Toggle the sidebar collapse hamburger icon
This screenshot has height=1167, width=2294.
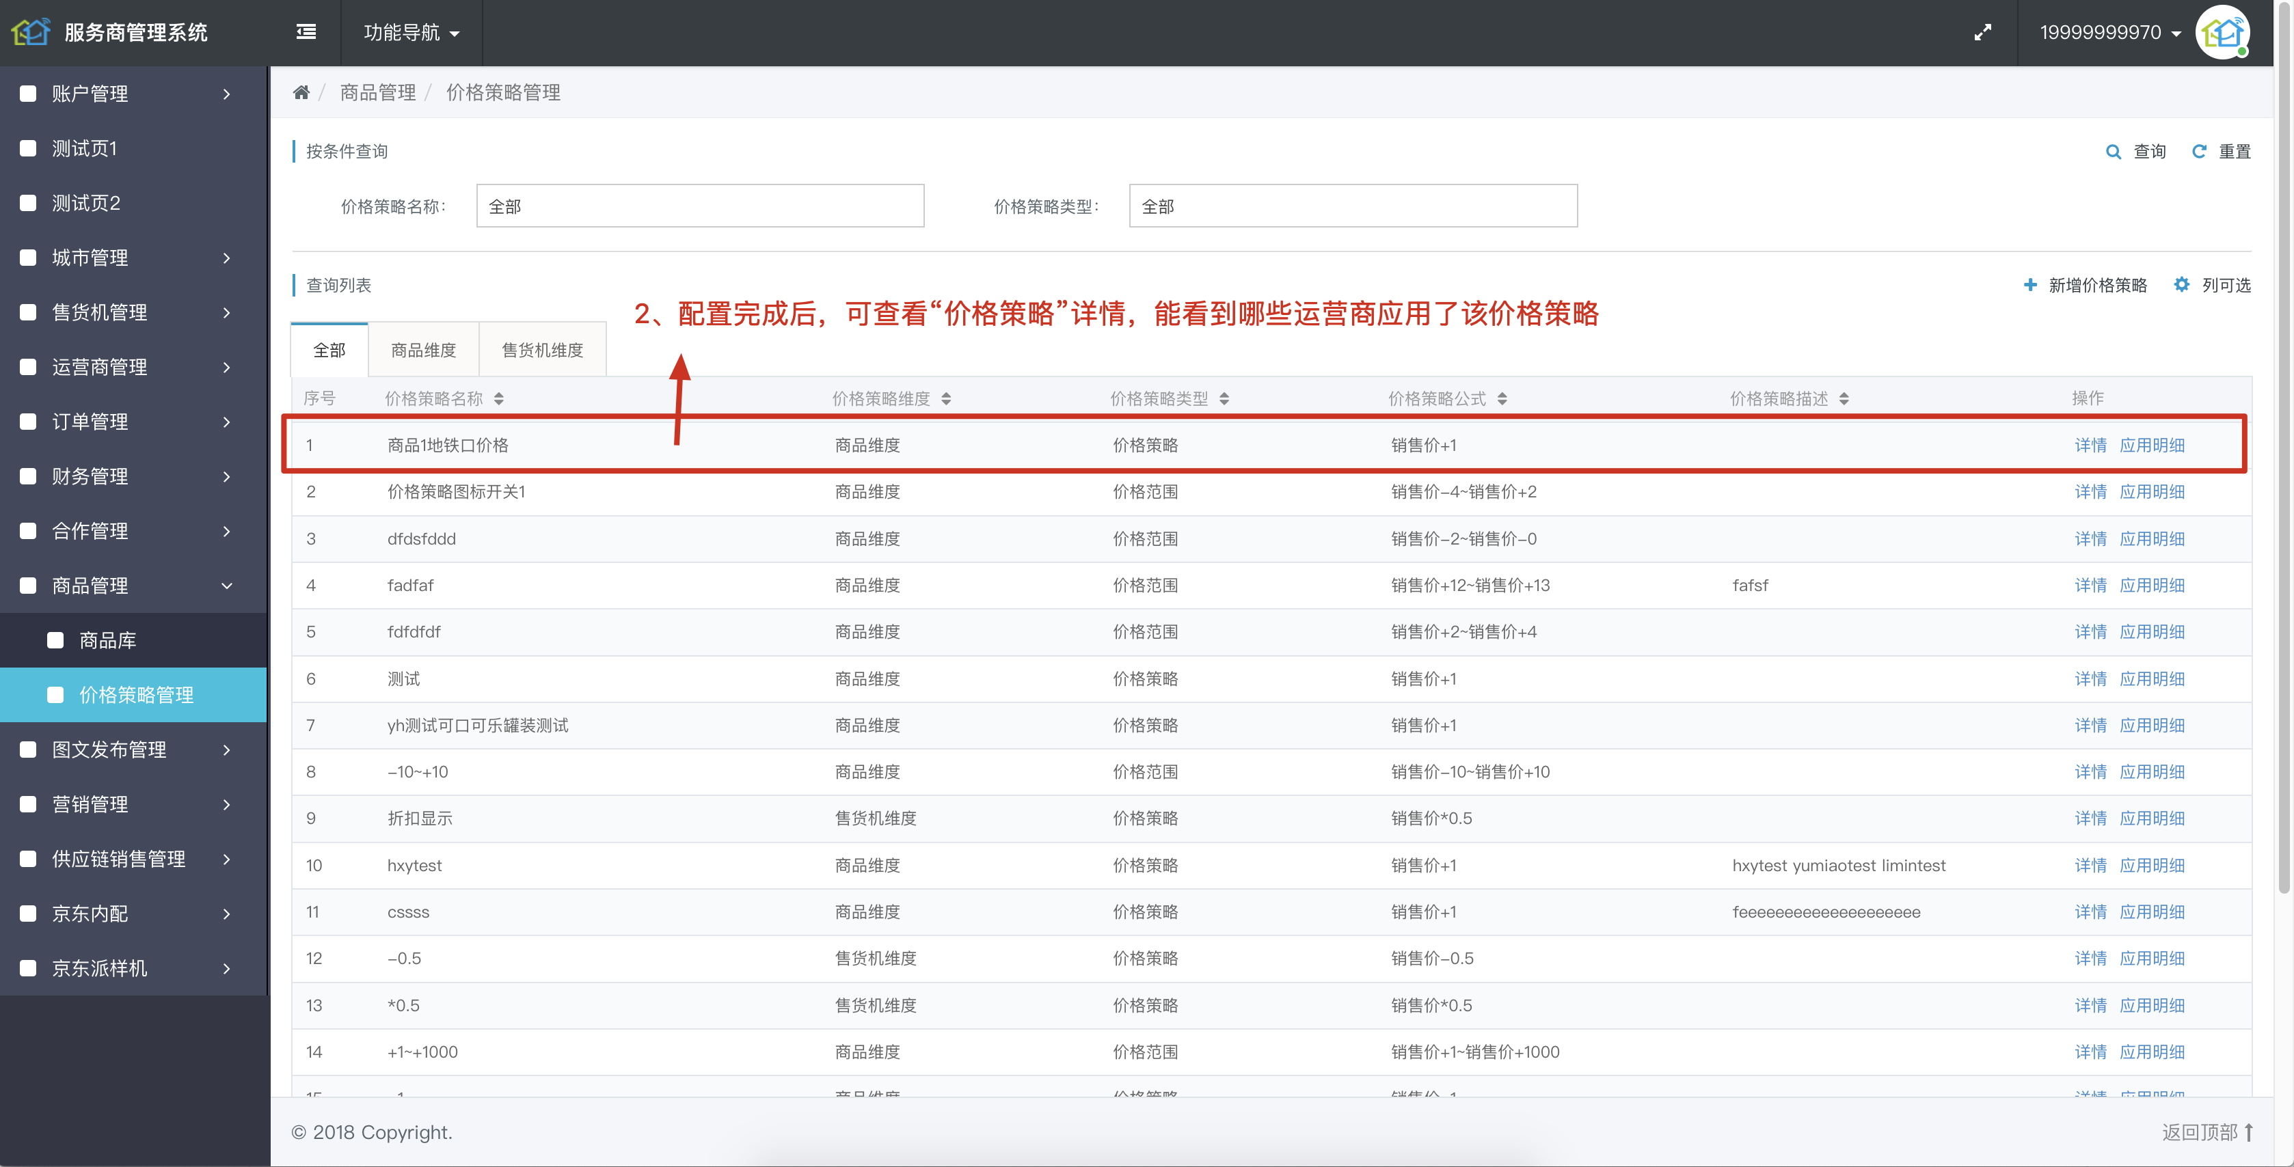click(x=306, y=32)
